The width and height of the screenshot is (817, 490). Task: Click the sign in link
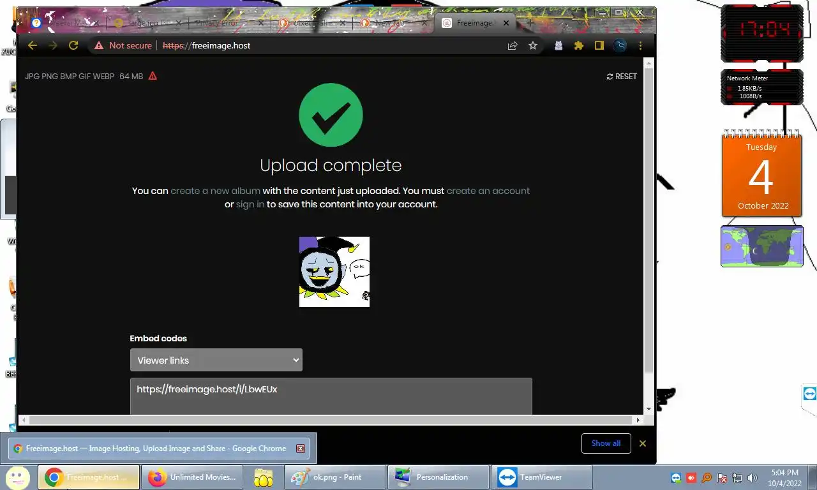250,205
